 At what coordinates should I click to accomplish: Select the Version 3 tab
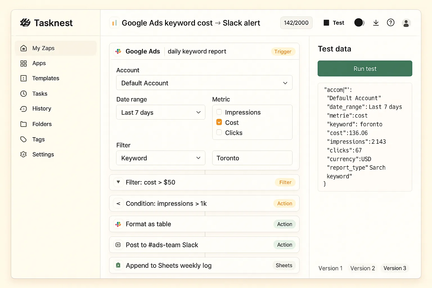(x=395, y=268)
